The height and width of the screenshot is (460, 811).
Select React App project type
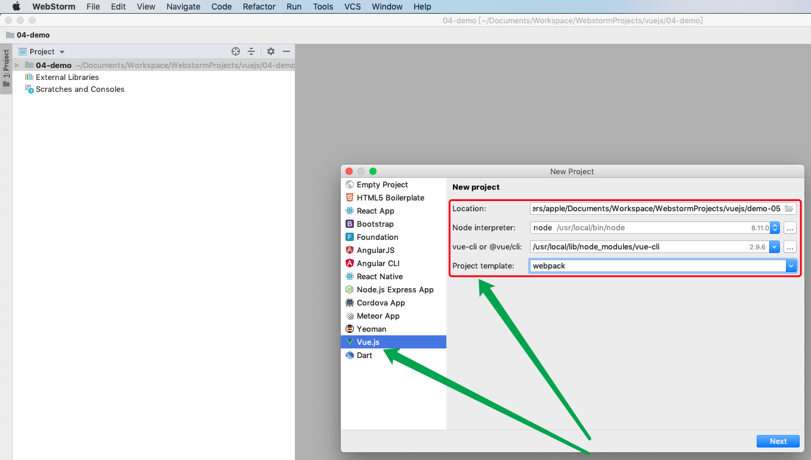point(393,211)
